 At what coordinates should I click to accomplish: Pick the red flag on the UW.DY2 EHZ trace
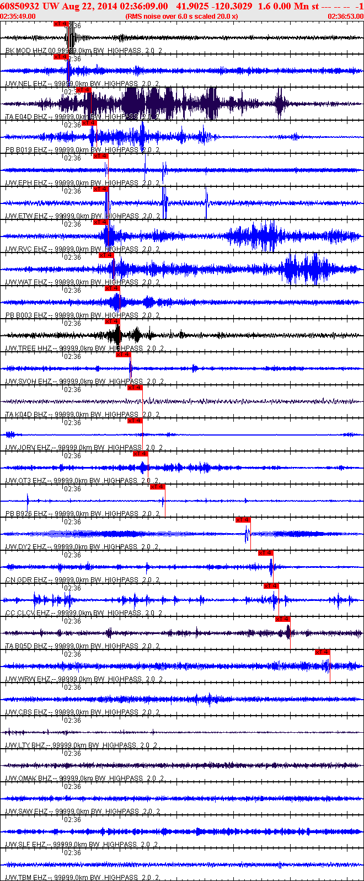[243, 520]
